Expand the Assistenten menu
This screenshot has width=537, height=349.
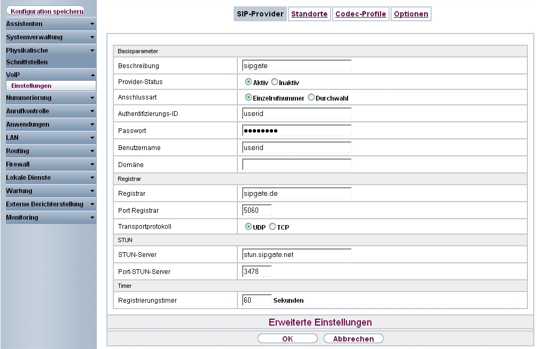pyautogui.click(x=51, y=23)
